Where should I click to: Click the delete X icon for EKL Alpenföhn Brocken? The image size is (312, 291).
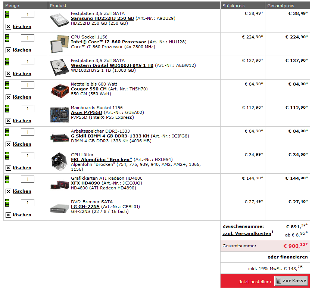click(8, 168)
